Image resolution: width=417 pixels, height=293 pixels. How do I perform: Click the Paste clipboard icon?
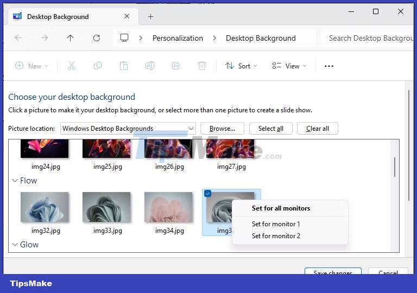click(124, 66)
